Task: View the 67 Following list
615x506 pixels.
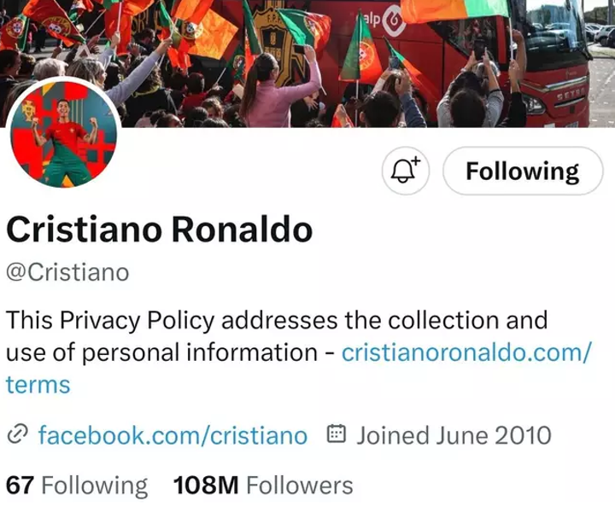Action: tap(77, 486)
